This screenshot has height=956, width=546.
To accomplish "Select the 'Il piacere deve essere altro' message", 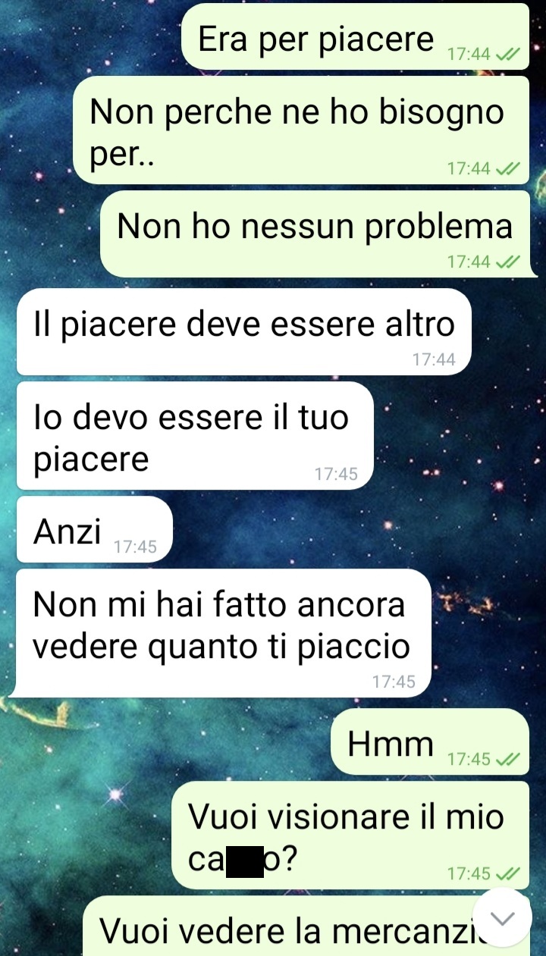I will [x=243, y=331].
